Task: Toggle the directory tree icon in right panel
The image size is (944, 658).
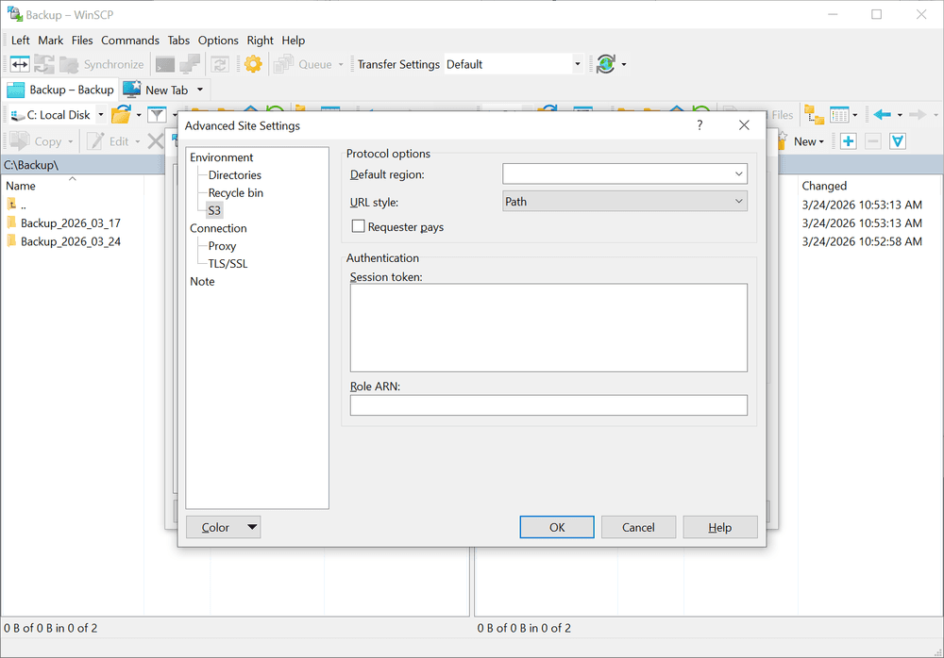Action: [x=814, y=114]
